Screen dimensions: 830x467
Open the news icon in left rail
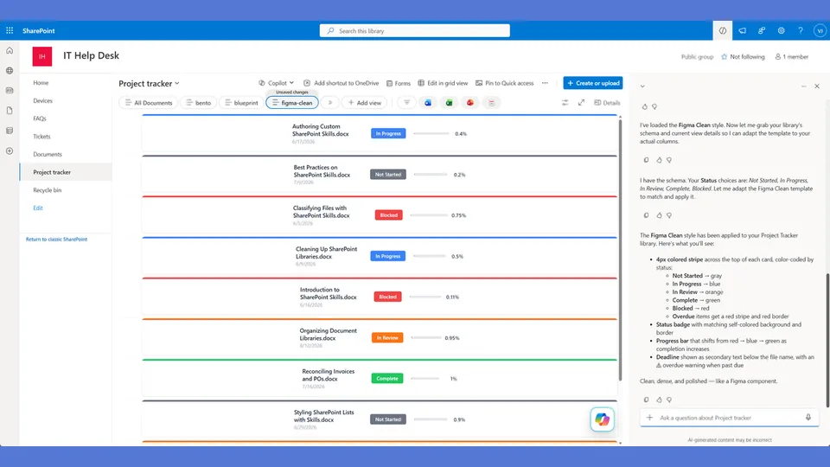pos(10,91)
